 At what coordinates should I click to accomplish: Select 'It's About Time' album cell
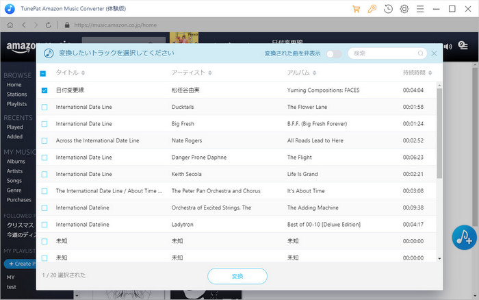click(x=306, y=191)
